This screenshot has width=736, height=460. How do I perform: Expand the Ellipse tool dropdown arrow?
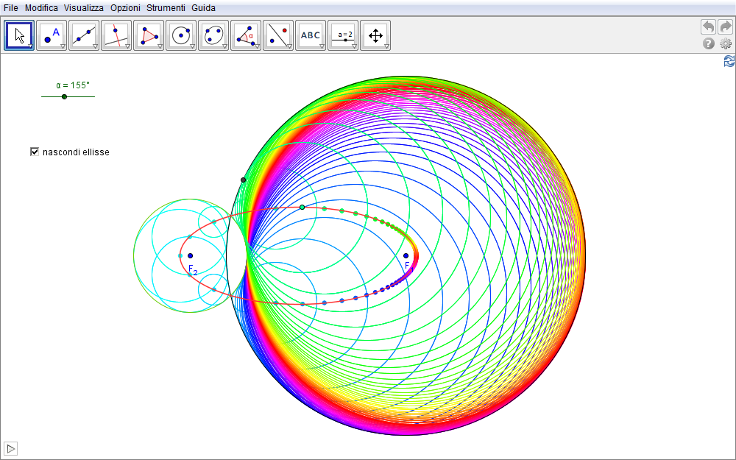(224, 46)
